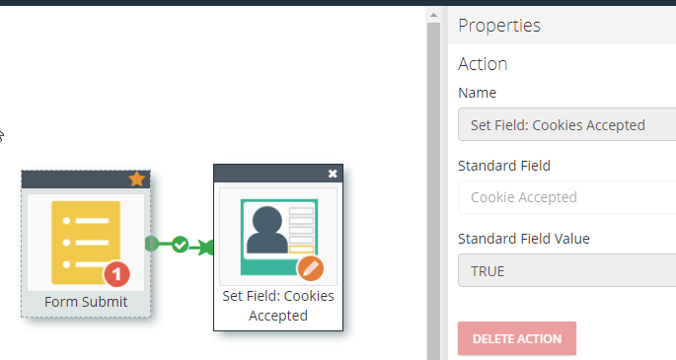Image resolution: width=676 pixels, height=360 pixels.
Task: Click the Form Submit node label
Action: (x=86, y=302)
